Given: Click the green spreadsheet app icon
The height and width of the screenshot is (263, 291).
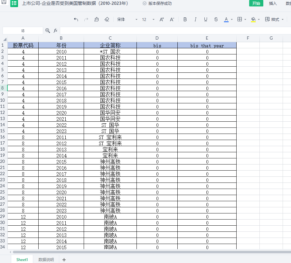Looking at the screenshot, I should [14, 3].
